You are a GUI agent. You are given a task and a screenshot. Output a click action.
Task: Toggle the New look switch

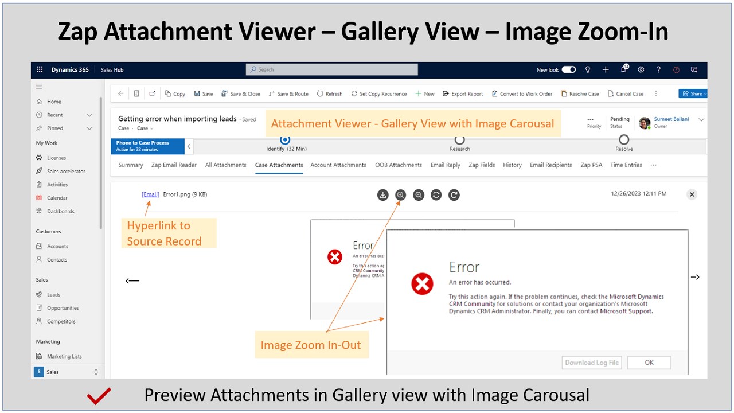pos(569,69)
